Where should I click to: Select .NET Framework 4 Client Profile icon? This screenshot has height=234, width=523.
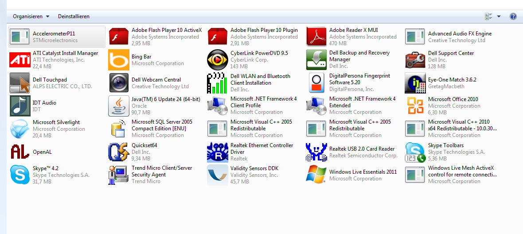point(218,105)
